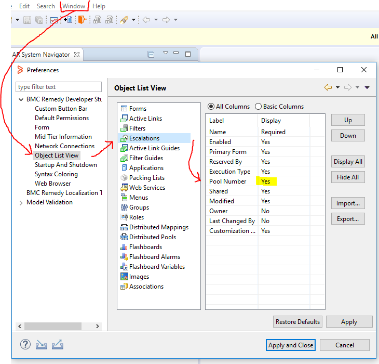Select the Basic Columns radio button
This screenshot has height=364, width=379.
pos(258,107)
